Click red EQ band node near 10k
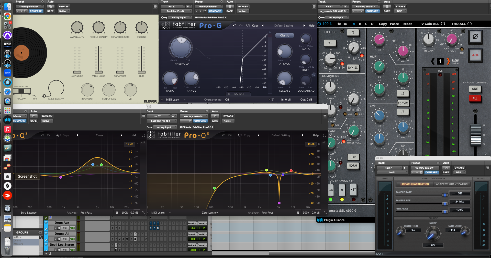 pos(291,170)
